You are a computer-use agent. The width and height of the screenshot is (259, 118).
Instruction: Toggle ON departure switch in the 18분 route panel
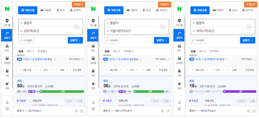192,59
